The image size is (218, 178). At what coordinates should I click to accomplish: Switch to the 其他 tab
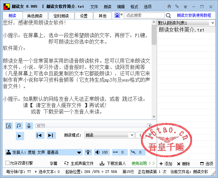coord(102,16)
